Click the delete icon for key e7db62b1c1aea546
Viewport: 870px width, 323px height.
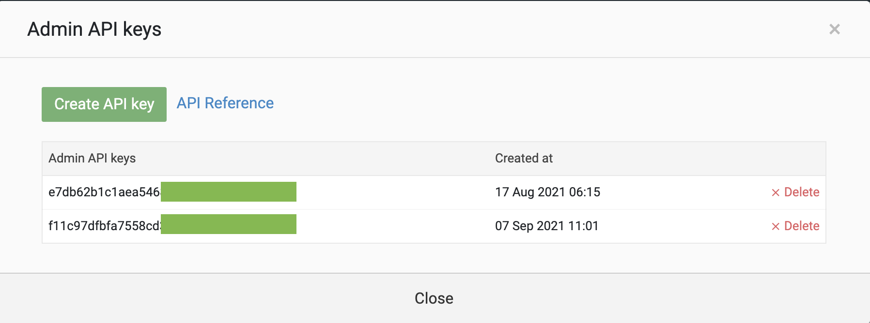click(777, 192)
